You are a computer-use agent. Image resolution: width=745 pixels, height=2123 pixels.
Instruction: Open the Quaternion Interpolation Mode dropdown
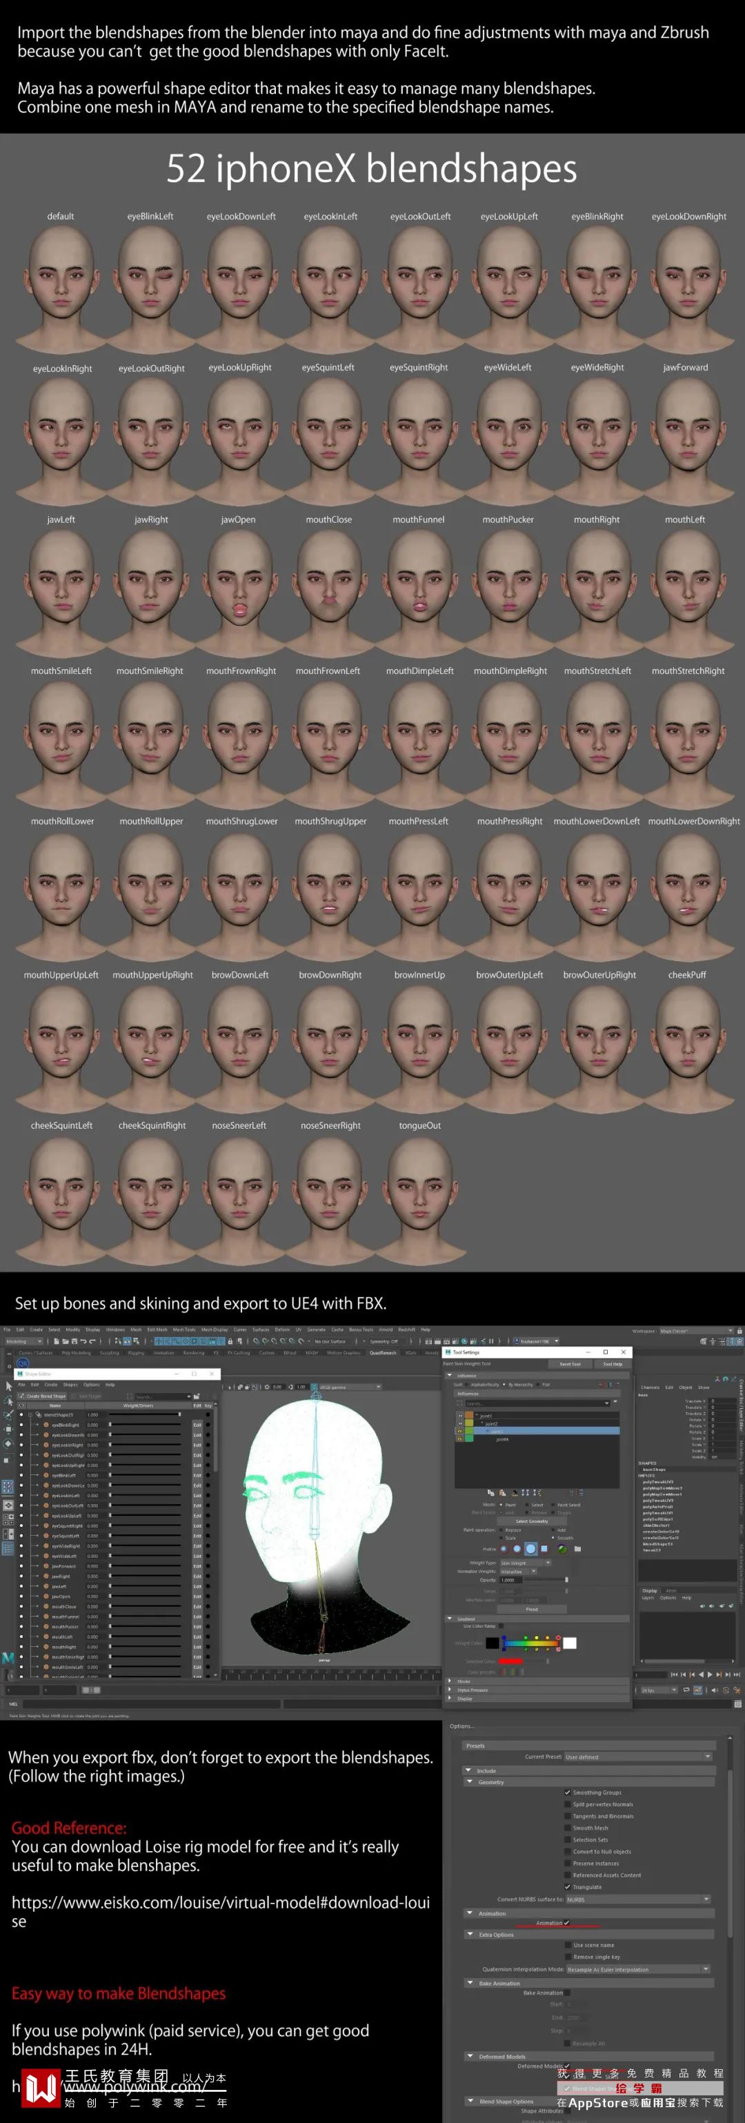pyautogui.click(x=639, y=1970)
